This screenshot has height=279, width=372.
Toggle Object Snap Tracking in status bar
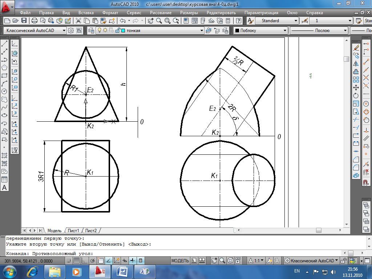109,260
